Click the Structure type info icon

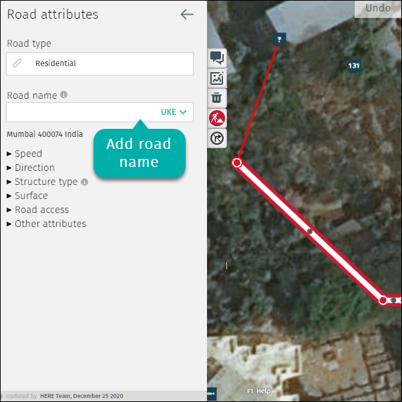coord(85,182)
